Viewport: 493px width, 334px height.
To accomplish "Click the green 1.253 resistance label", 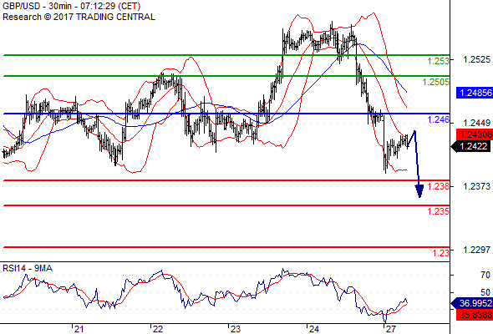I will 439,61.
